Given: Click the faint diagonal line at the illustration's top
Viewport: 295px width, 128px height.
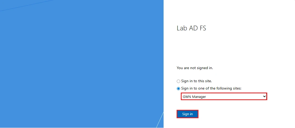Looking at the screenshot, I should 26,5.
